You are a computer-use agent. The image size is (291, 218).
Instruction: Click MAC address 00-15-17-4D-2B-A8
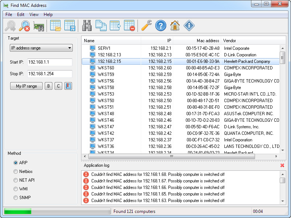pyautogui.click(x=203, y=48)
